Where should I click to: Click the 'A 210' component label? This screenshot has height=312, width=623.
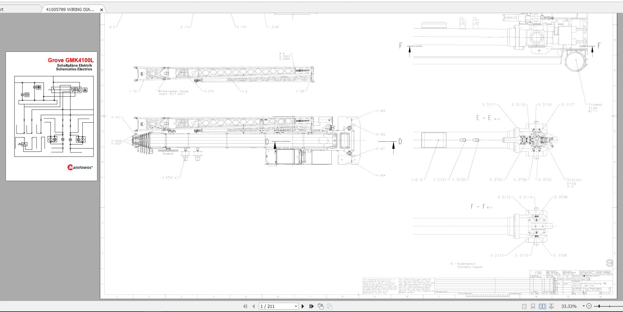[209, 91]
